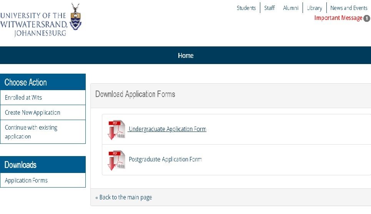This screenshot has height=214, width=371.
Task: Go back to the main page
Action: (x=123, y=197)
